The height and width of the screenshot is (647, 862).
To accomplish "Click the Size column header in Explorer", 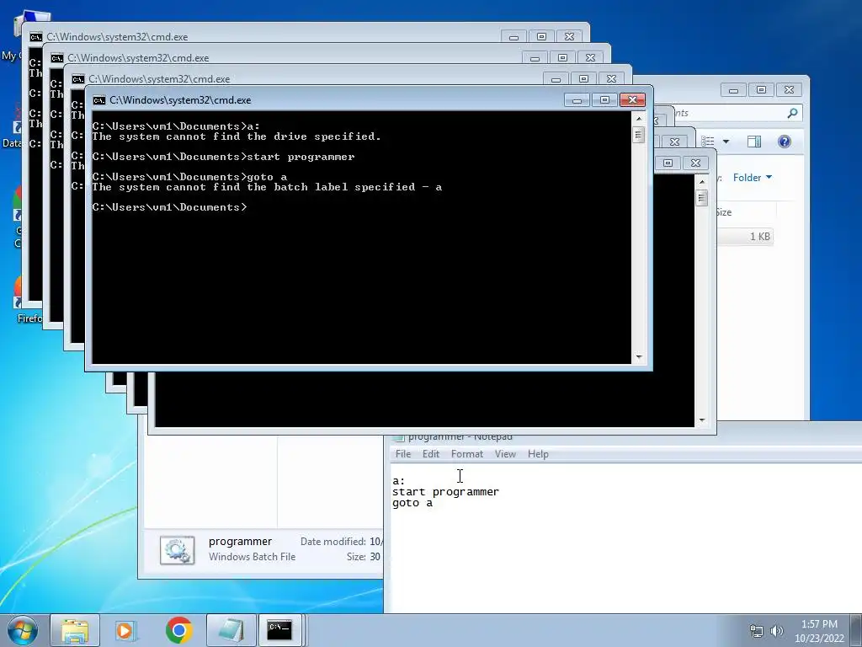I will tap(723, 212).
